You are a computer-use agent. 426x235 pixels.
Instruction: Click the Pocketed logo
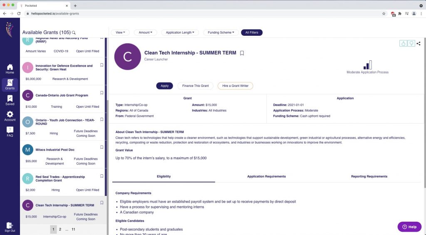click(10, 30)
